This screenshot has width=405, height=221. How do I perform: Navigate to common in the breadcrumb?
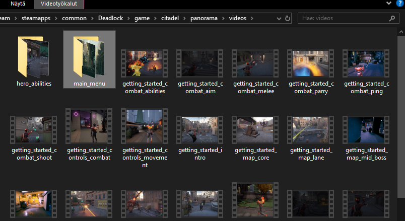click(74, 18)
